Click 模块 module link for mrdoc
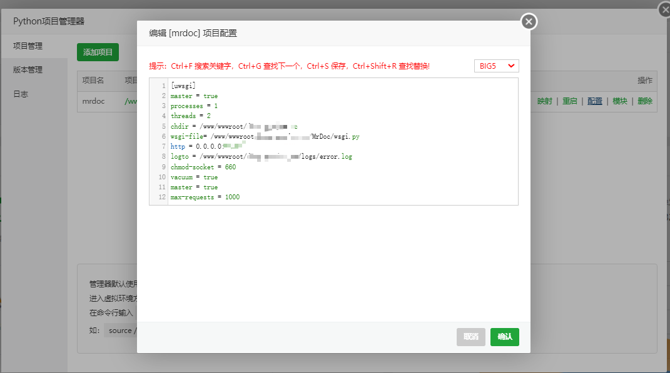This screenshot has width=670, height=373. pos(619,101)
